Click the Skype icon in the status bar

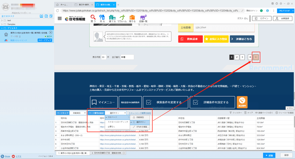coord(2,156)
